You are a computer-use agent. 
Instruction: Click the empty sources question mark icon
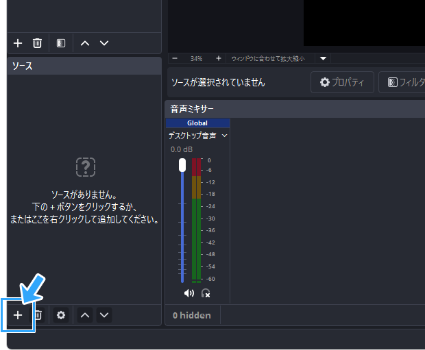86,167
